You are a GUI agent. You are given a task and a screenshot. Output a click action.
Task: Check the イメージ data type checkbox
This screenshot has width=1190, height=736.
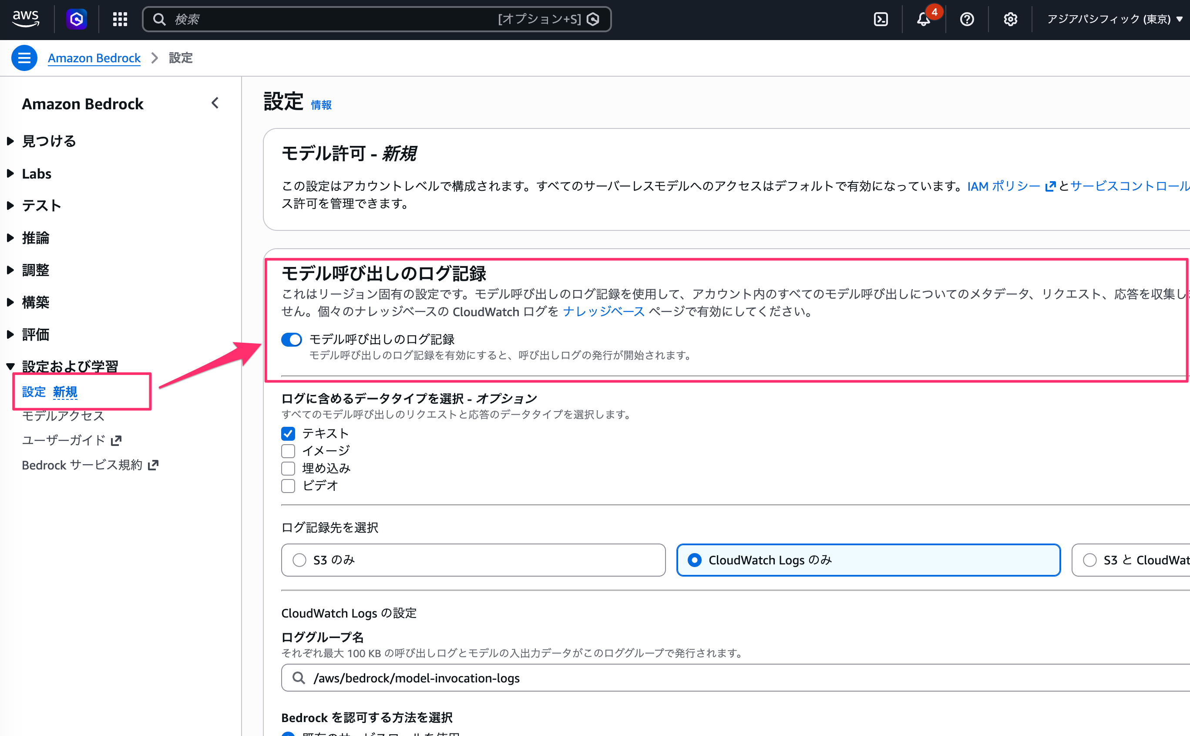288,451
